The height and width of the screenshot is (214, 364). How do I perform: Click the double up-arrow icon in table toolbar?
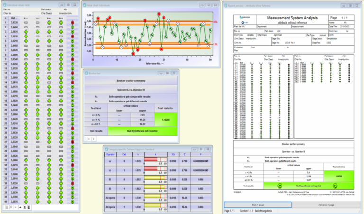[25, 207]
